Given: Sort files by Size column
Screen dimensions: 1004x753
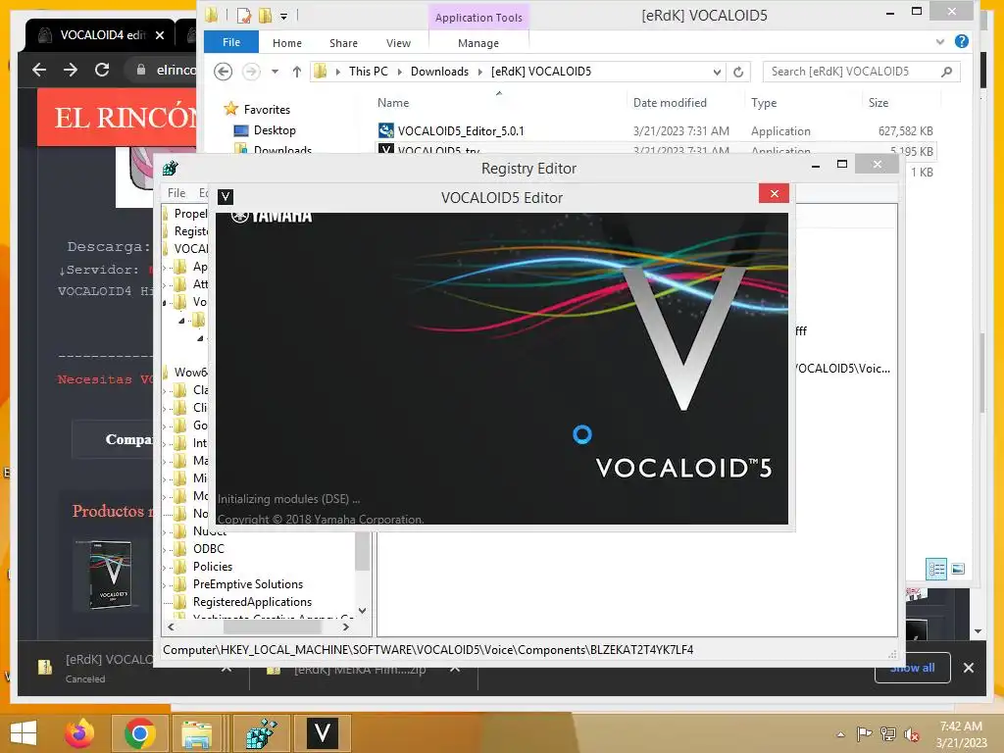Looking at the screenshot, I should pos(878,102).
